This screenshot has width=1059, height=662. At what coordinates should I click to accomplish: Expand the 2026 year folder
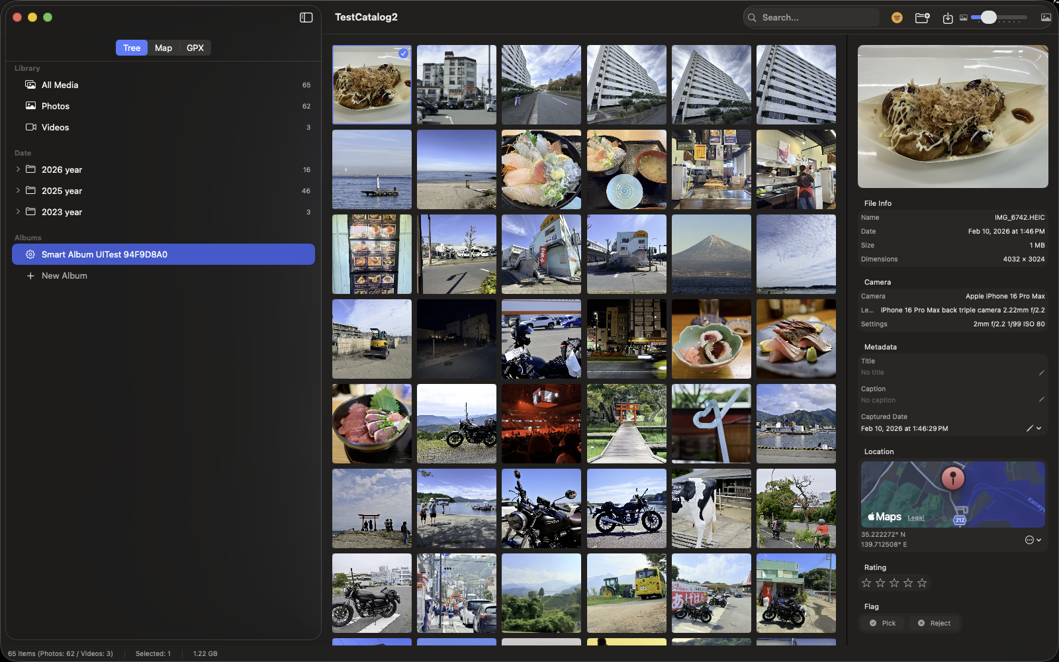tap(18, 169)
